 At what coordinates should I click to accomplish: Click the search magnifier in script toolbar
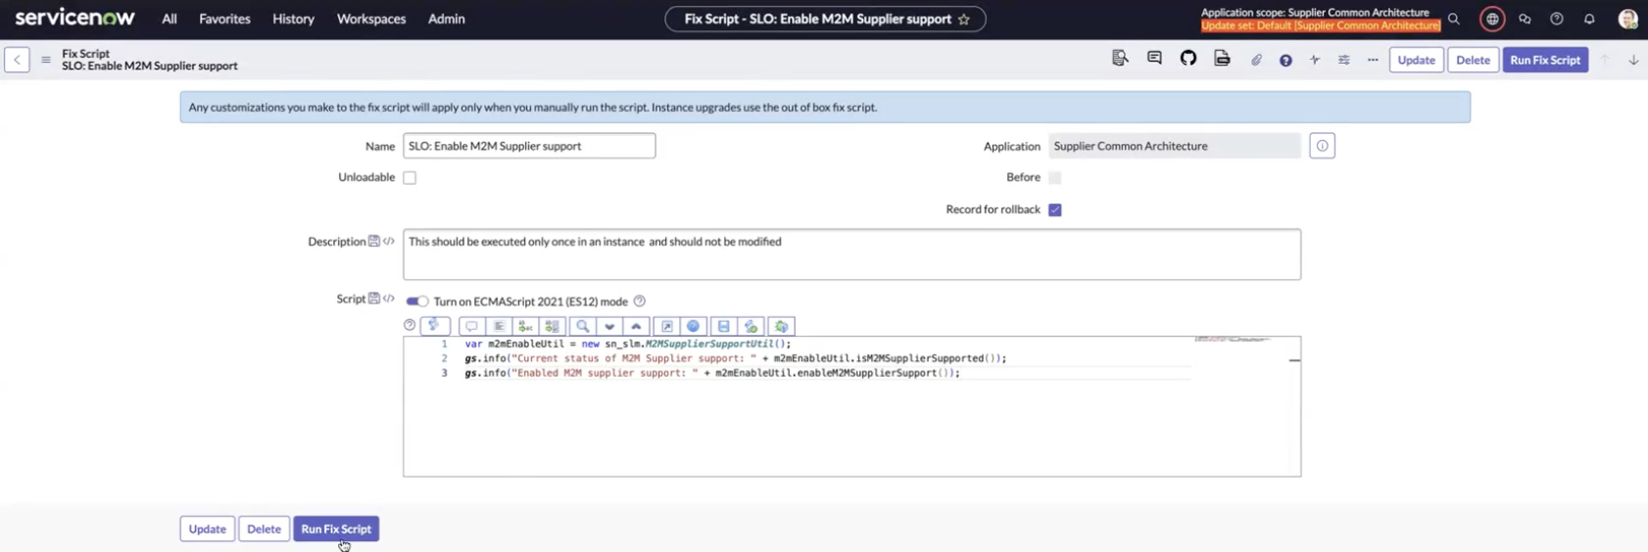pyautogui.click(x=583, y=326)
